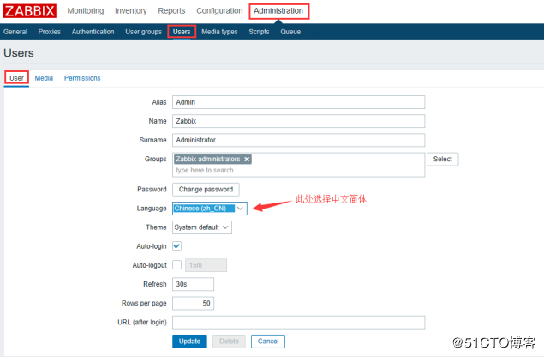Screen dimensions: 544x357
Task: Click the Rows per page field
Action: click(193, 303)
